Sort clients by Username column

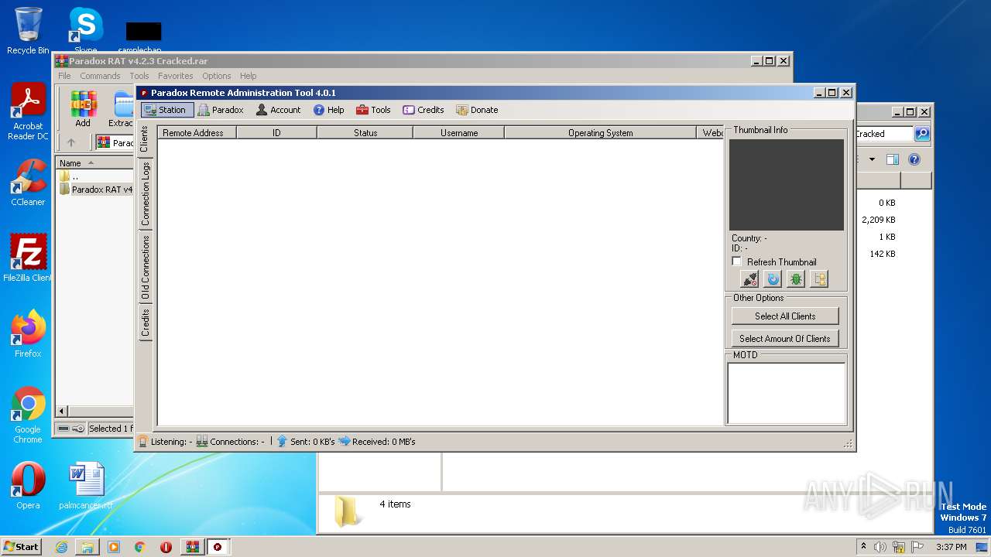pos(459,133)
